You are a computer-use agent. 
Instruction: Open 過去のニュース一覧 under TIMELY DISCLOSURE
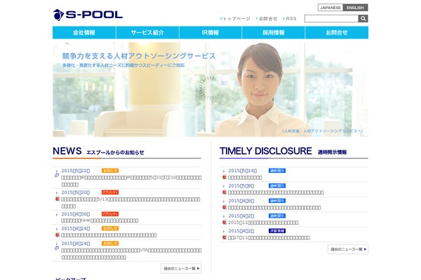pyautogui.click(x=348, y=249)
